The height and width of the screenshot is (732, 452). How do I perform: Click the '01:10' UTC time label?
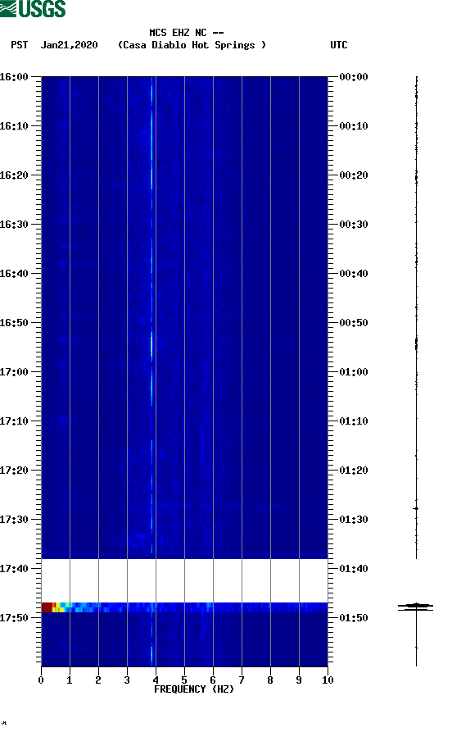click(354, 421)
